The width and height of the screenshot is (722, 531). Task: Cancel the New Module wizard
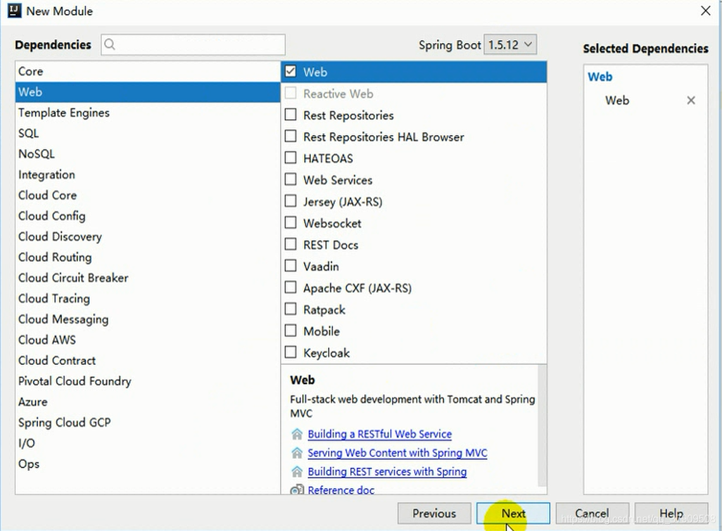tap(592, 513)
